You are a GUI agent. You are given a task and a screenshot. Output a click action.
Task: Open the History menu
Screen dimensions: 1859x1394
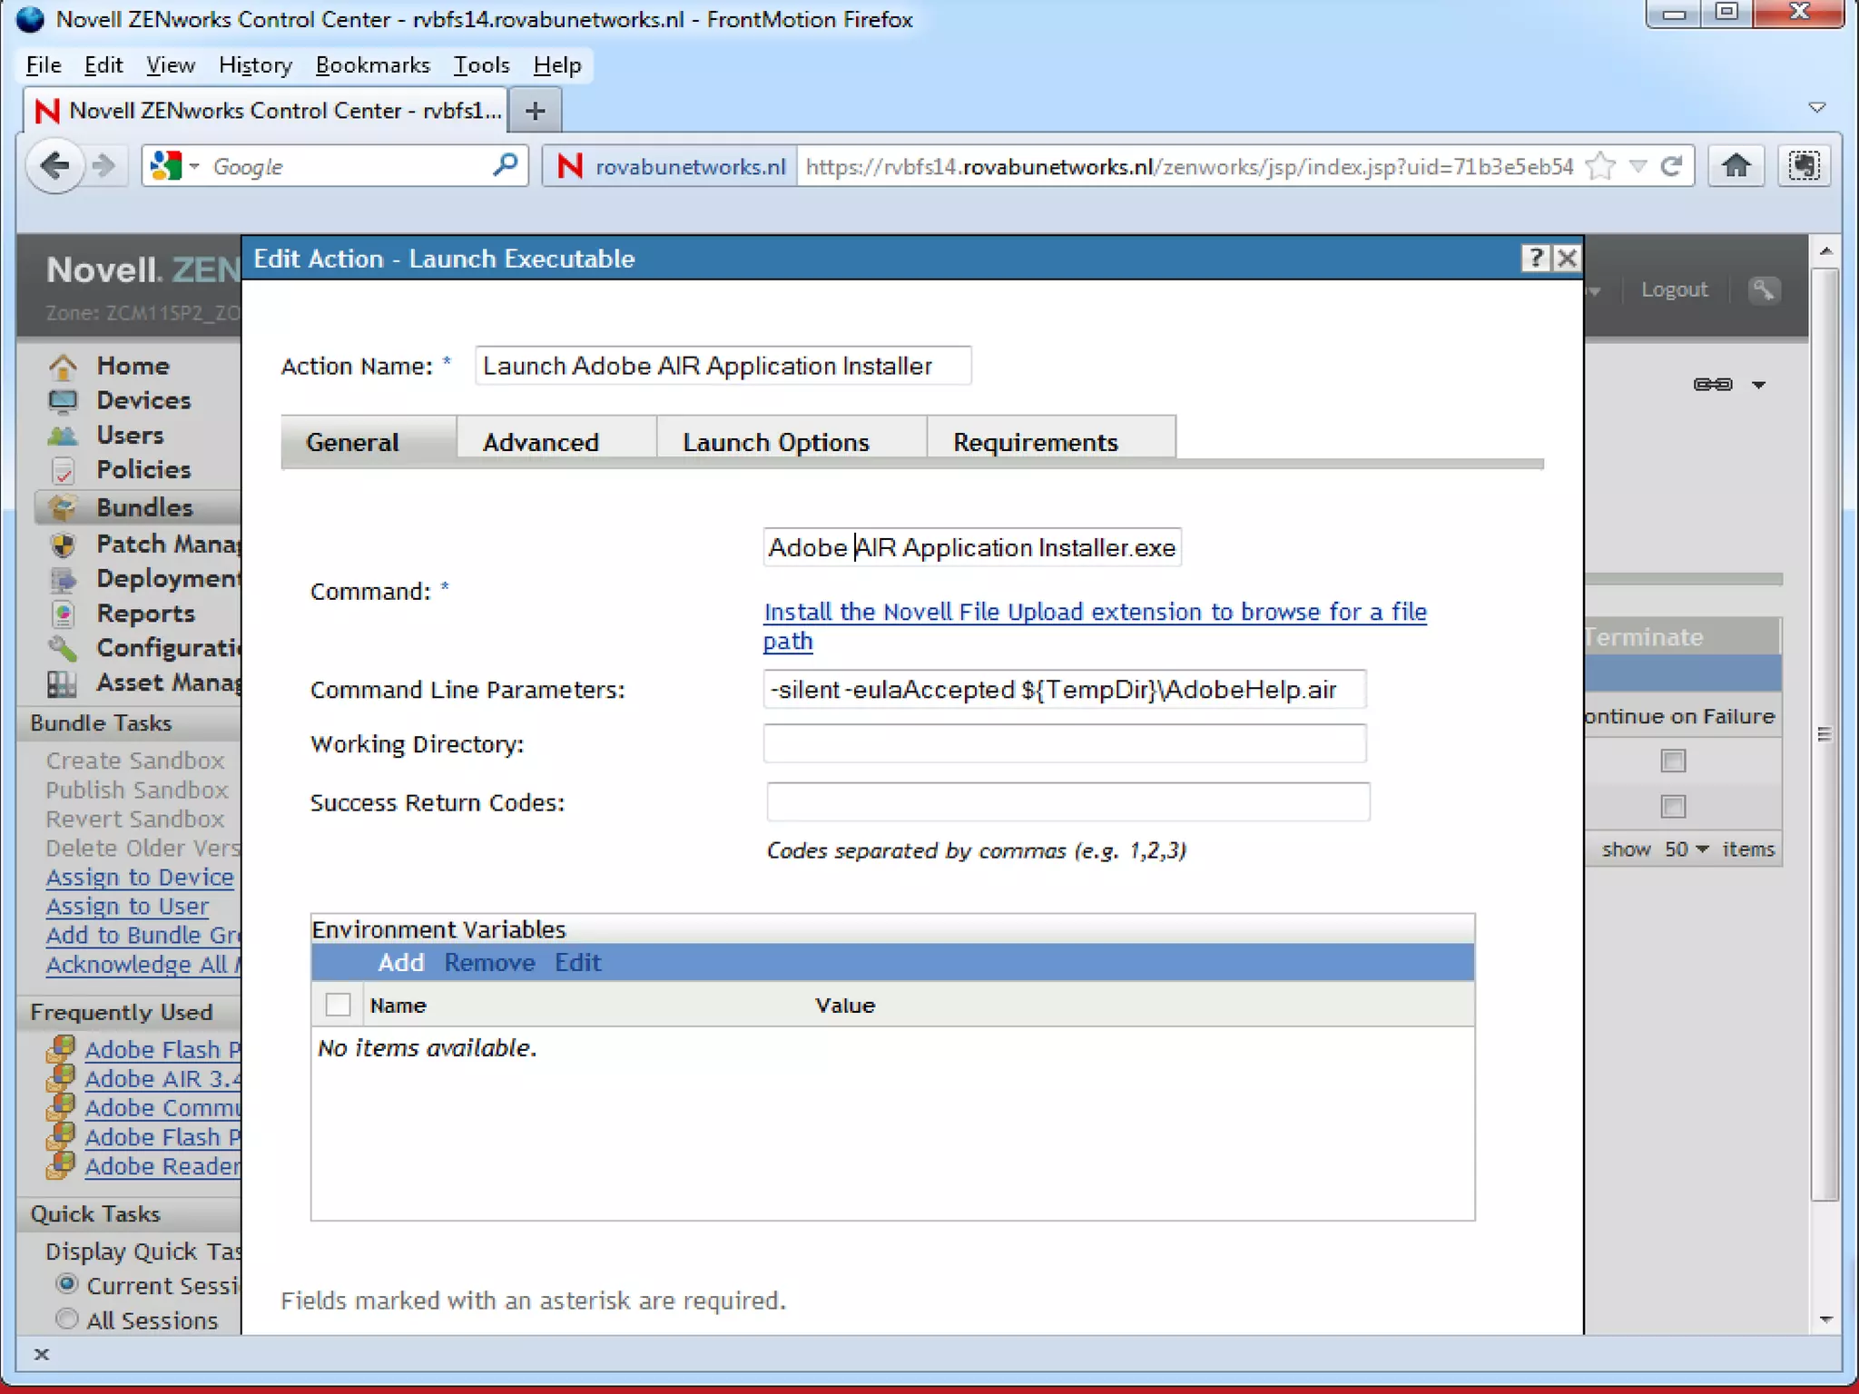pyautogui.click(x=255, y=65)
